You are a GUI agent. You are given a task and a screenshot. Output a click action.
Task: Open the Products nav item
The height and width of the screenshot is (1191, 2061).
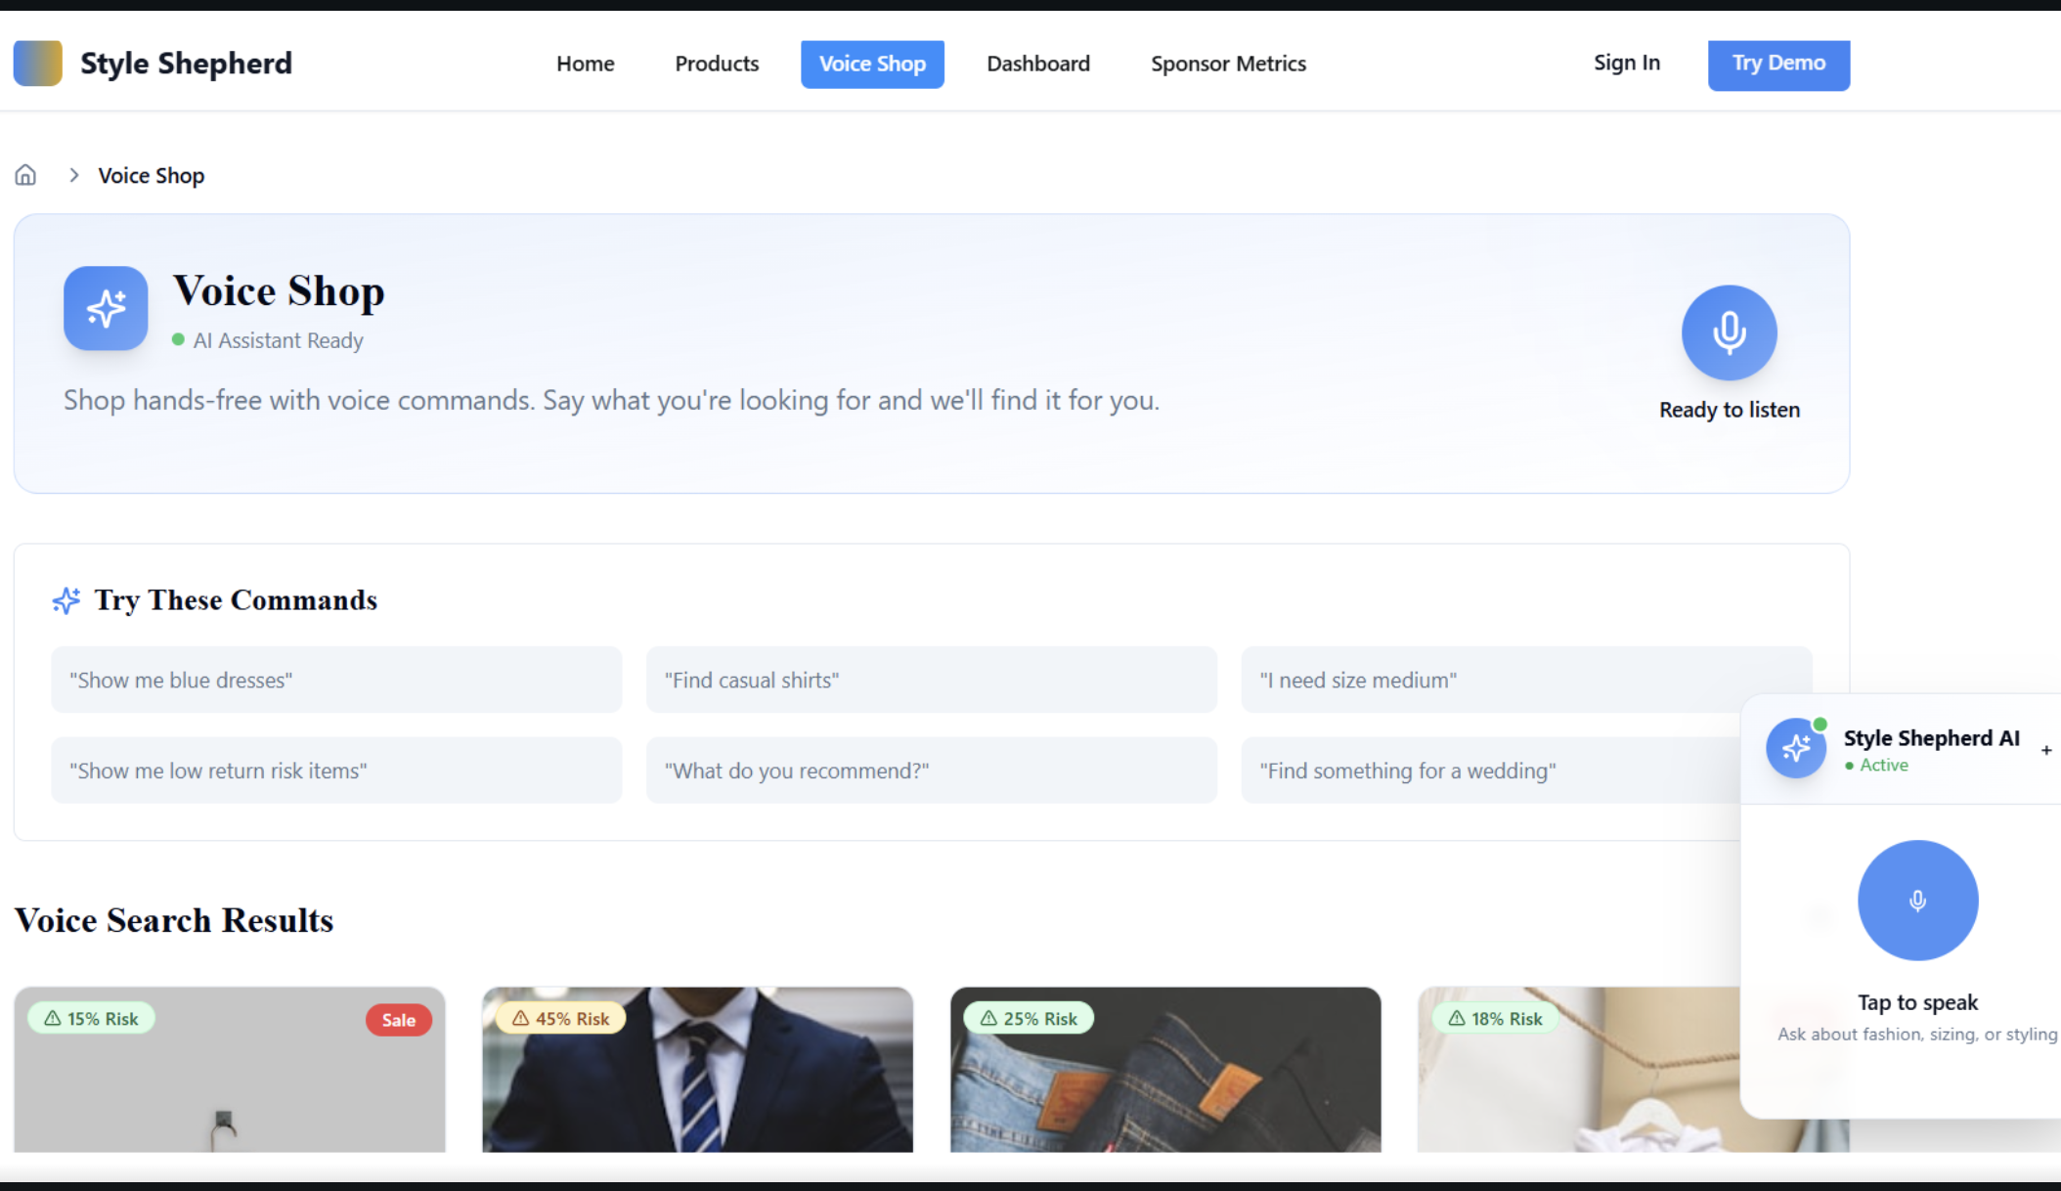click(717, 64)
